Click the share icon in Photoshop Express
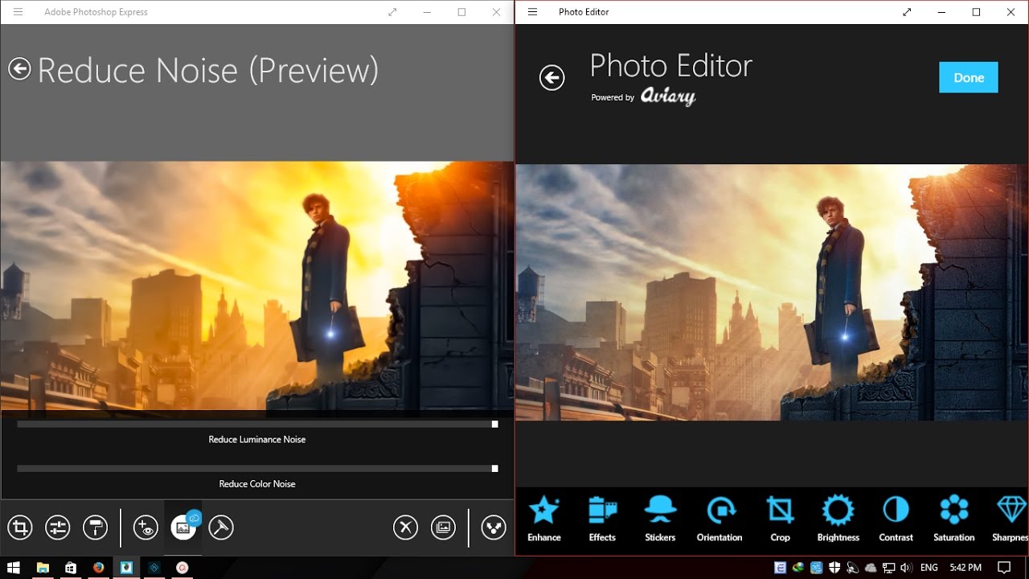Viewport: 1029px width, 579px height. pos(494,528)
